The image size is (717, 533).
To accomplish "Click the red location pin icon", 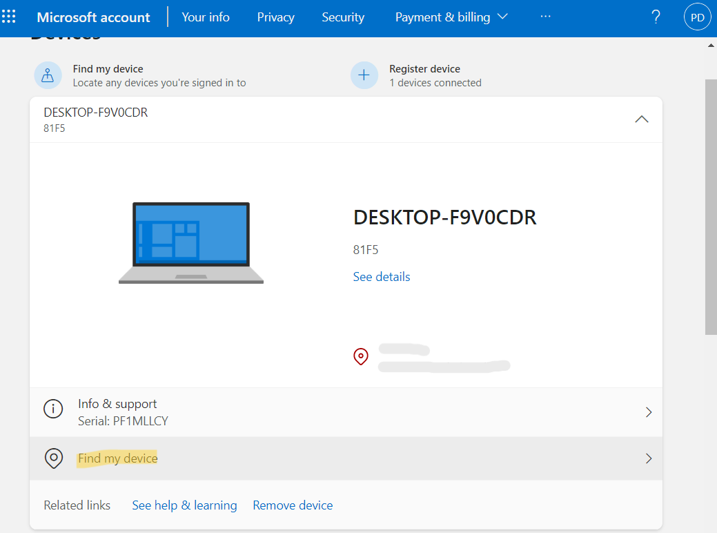I will click(x=361, y=356).
